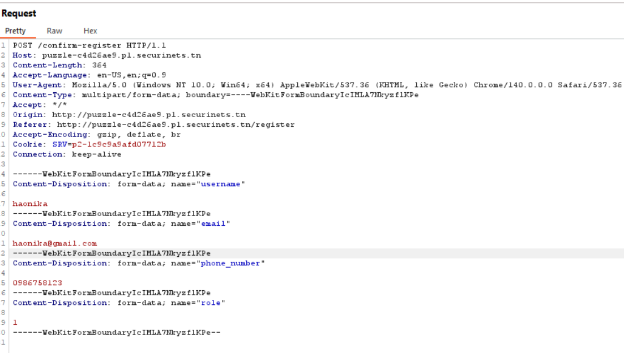Click the Referer header URL

pyautogui.click(x=176, y=125)
